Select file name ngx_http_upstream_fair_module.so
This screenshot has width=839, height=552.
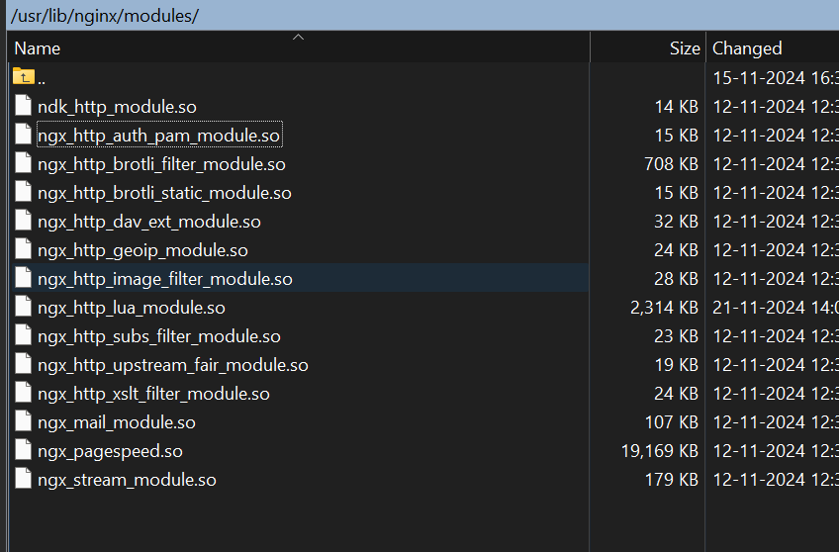coord(173,365)
